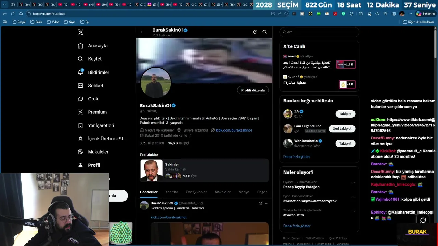Click the floating Grok button near chat
438x246 pixels.
click(x=423, y=220)
